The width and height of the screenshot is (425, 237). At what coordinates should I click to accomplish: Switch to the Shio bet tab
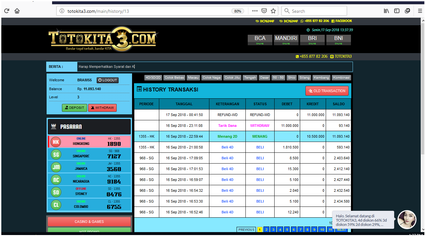(292, 78)
